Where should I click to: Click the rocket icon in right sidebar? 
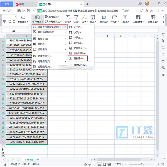coord(163,34)
